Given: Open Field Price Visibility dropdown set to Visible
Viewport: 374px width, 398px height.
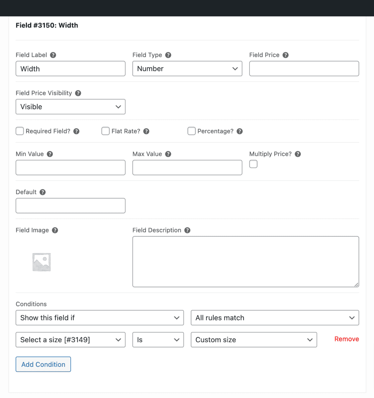Looking at the screenshot, I should (70, 107).
